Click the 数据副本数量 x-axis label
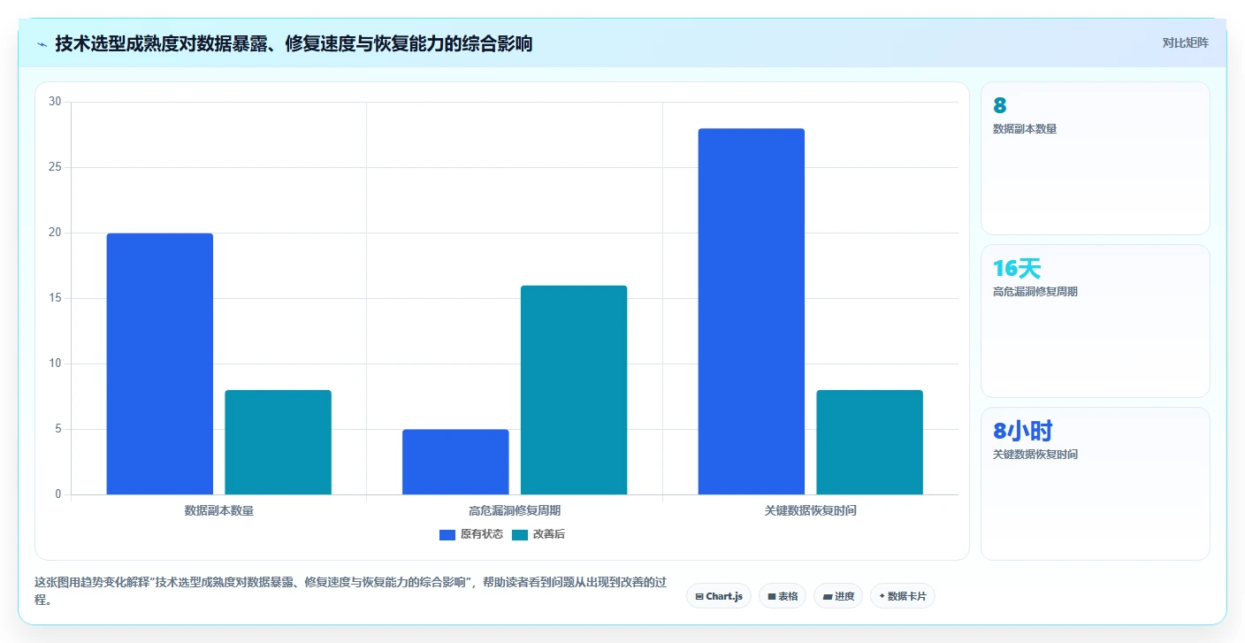 219,510
